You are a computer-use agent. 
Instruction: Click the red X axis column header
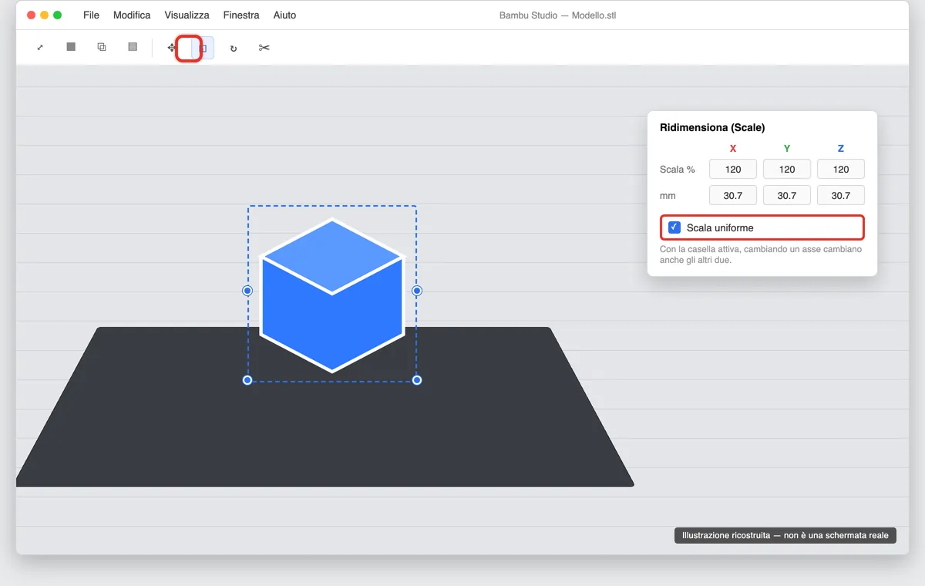[733, 148]
